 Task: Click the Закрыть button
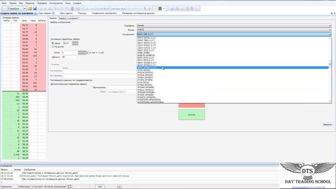tap(327, 124)
